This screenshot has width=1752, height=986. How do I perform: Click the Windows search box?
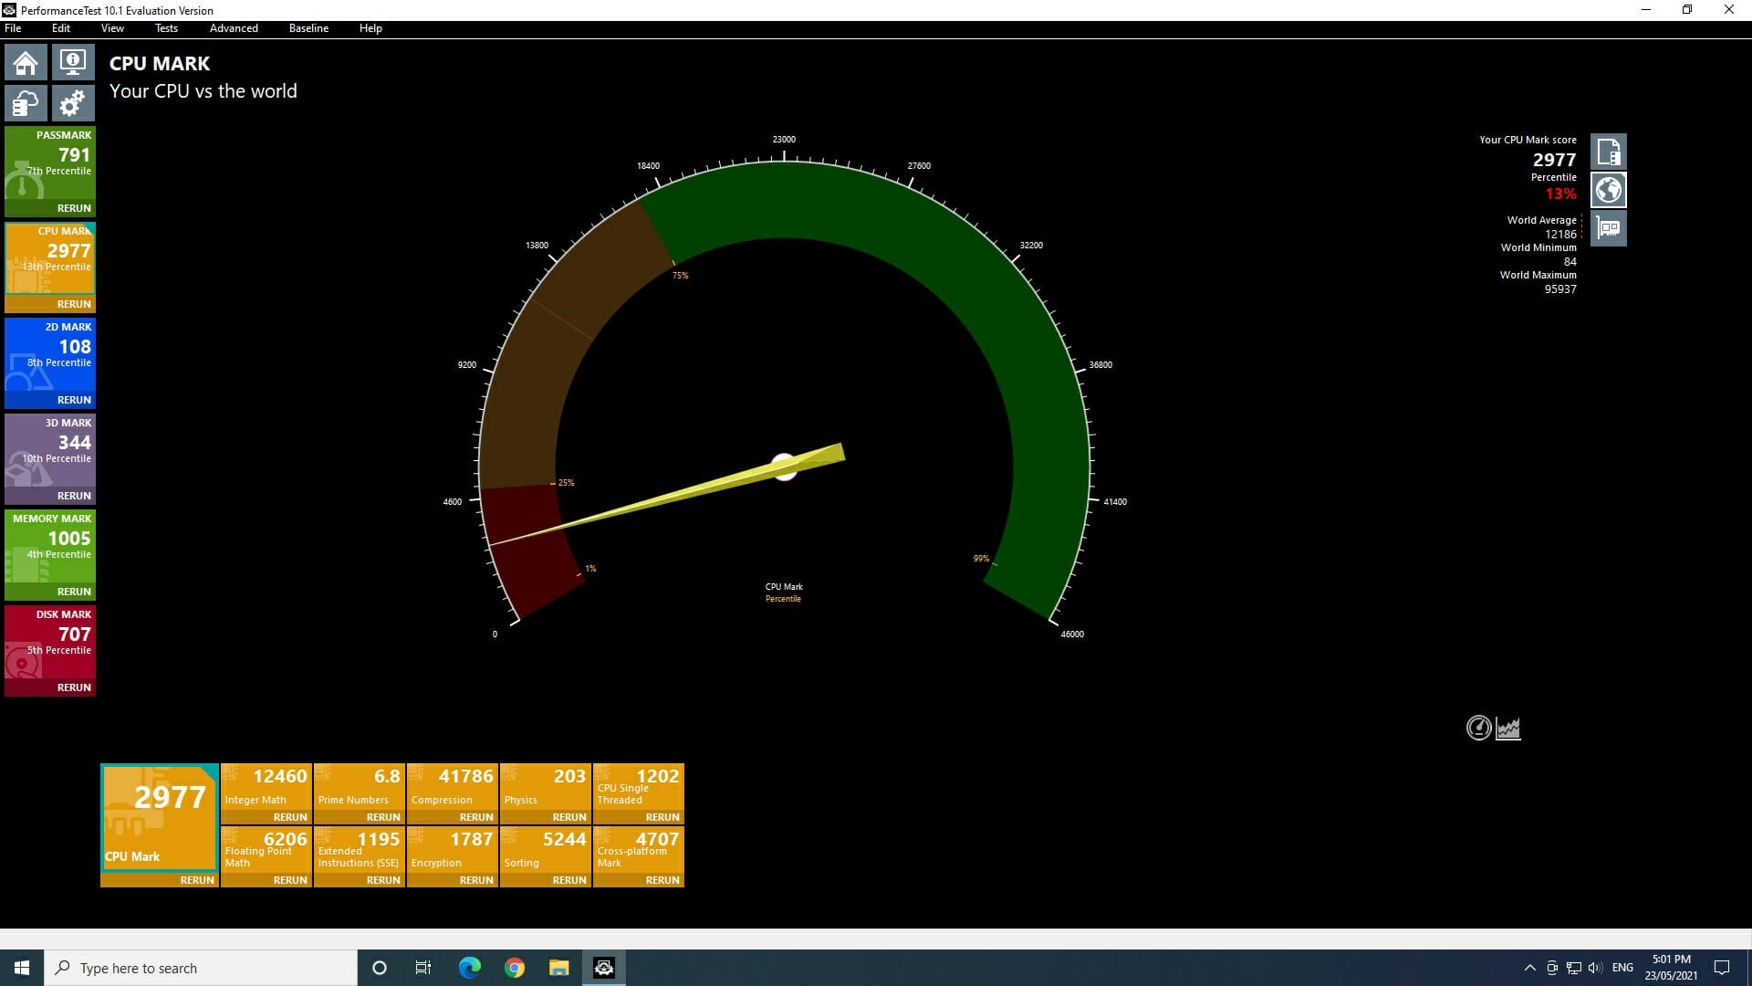click(201, 968)
